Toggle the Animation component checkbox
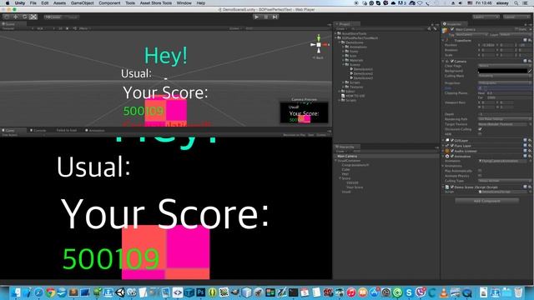 pyautogui.click(x=452, y=156)
